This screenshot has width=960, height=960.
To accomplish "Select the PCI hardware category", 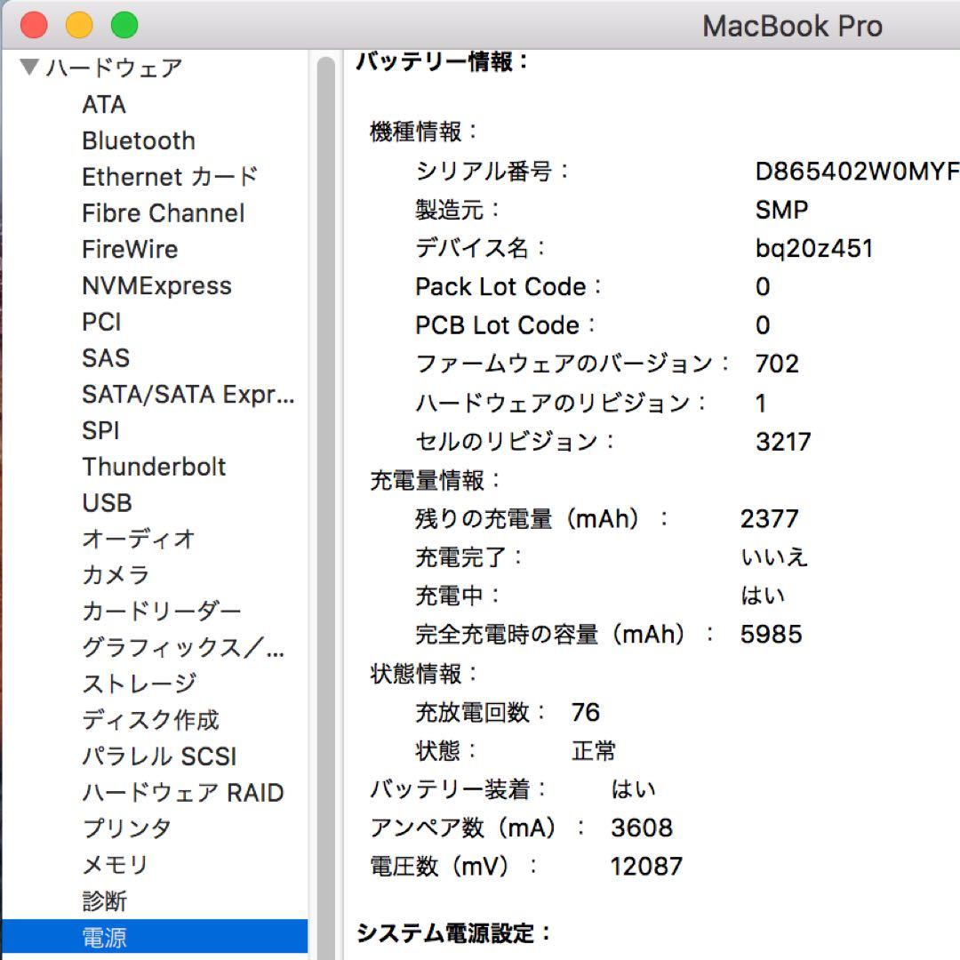I will pos(100,322).
